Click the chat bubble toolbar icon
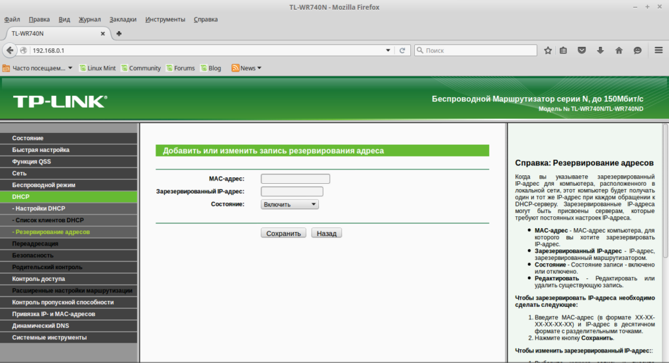This screenshot has height=363, width=669. [x=638, y=50]
